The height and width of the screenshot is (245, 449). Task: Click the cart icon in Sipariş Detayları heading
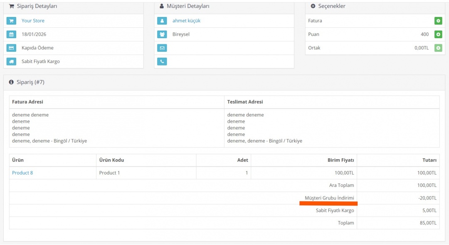click(x=11, y=6)
